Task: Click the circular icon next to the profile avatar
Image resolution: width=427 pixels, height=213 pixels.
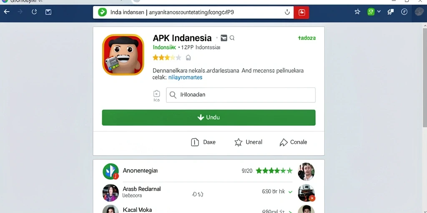Action: click(x=404, y=12)
